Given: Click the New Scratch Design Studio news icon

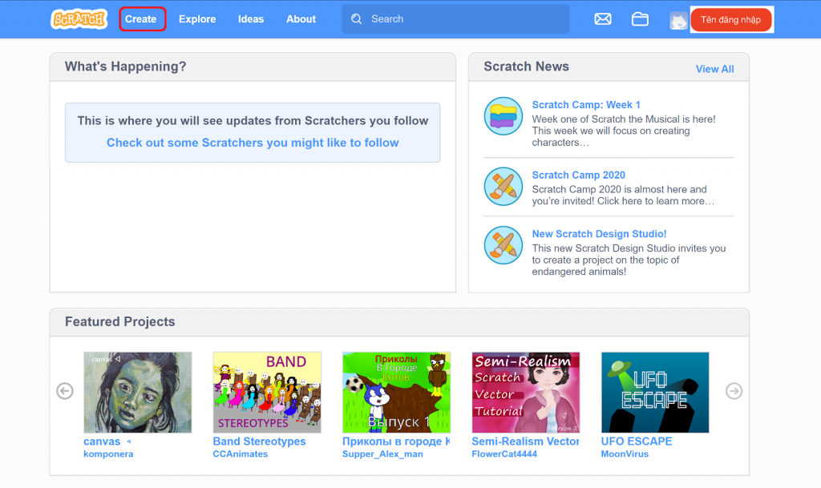Looking at the screenshot, I should pyautogui.click(x=504, y=244).
